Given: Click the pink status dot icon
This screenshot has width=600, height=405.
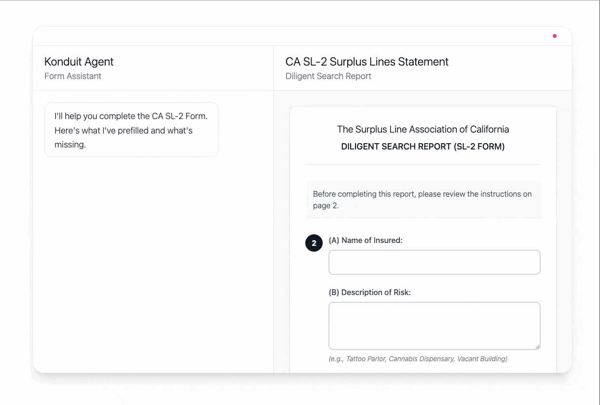Looking at the screenshot, I should coord(555,36).
